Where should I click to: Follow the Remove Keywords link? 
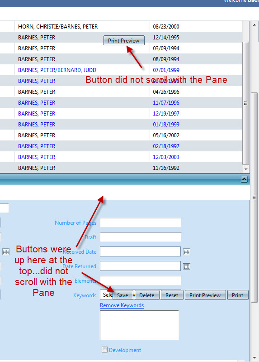122,305
